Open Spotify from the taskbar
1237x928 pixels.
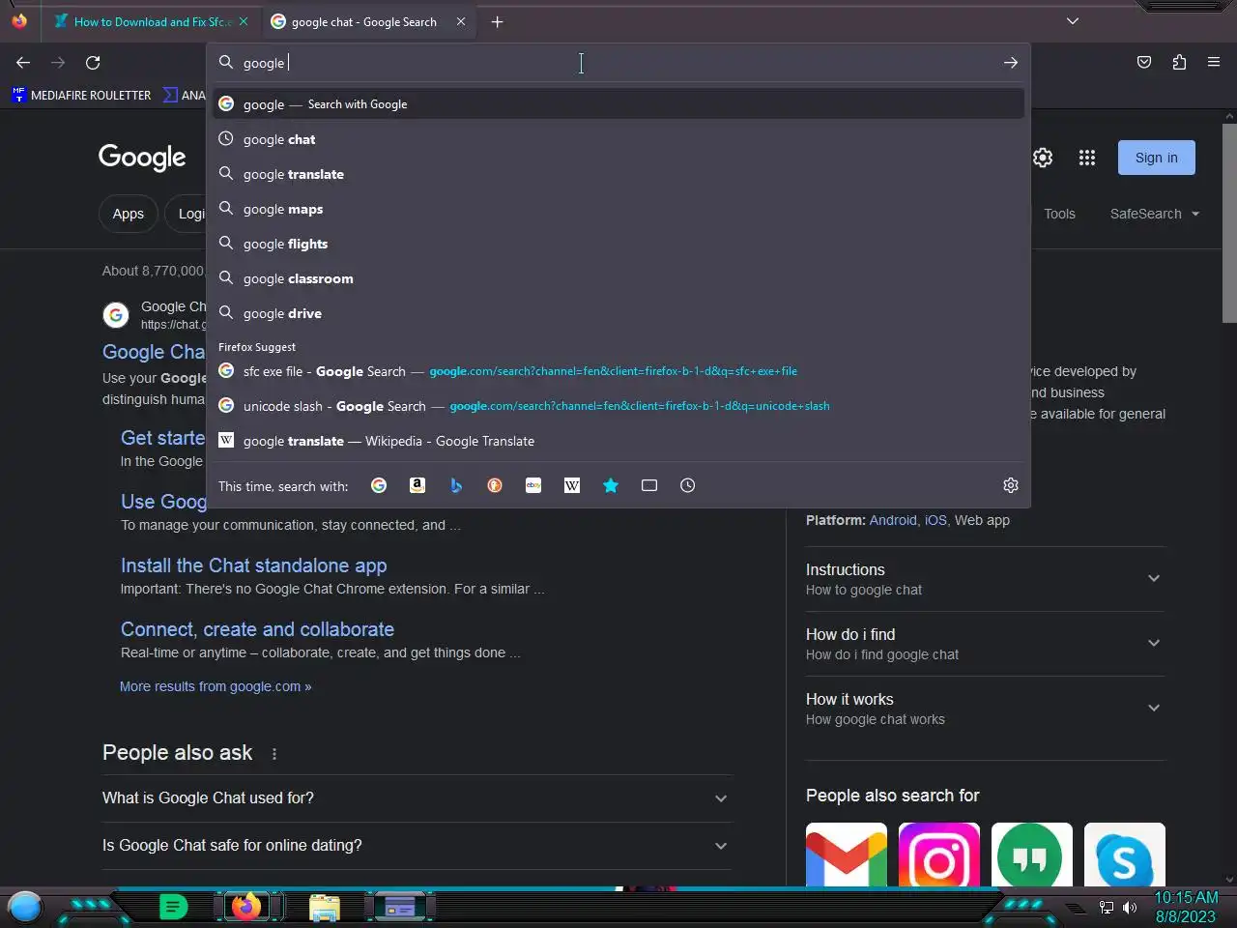(x=173, y=907)
